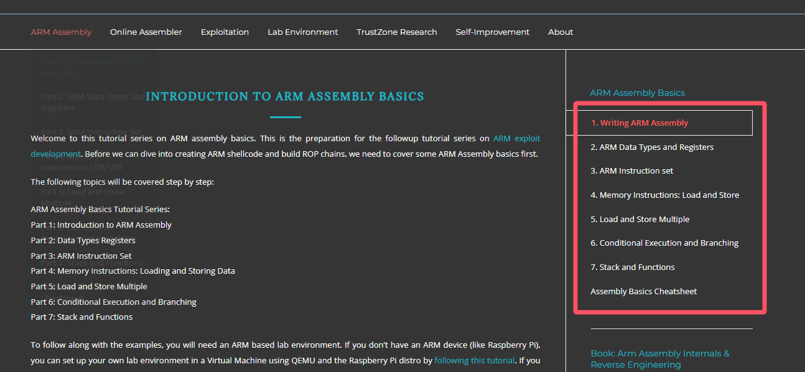Open sidebar item '3. ARM Instruction set'

tap(632, 170)
